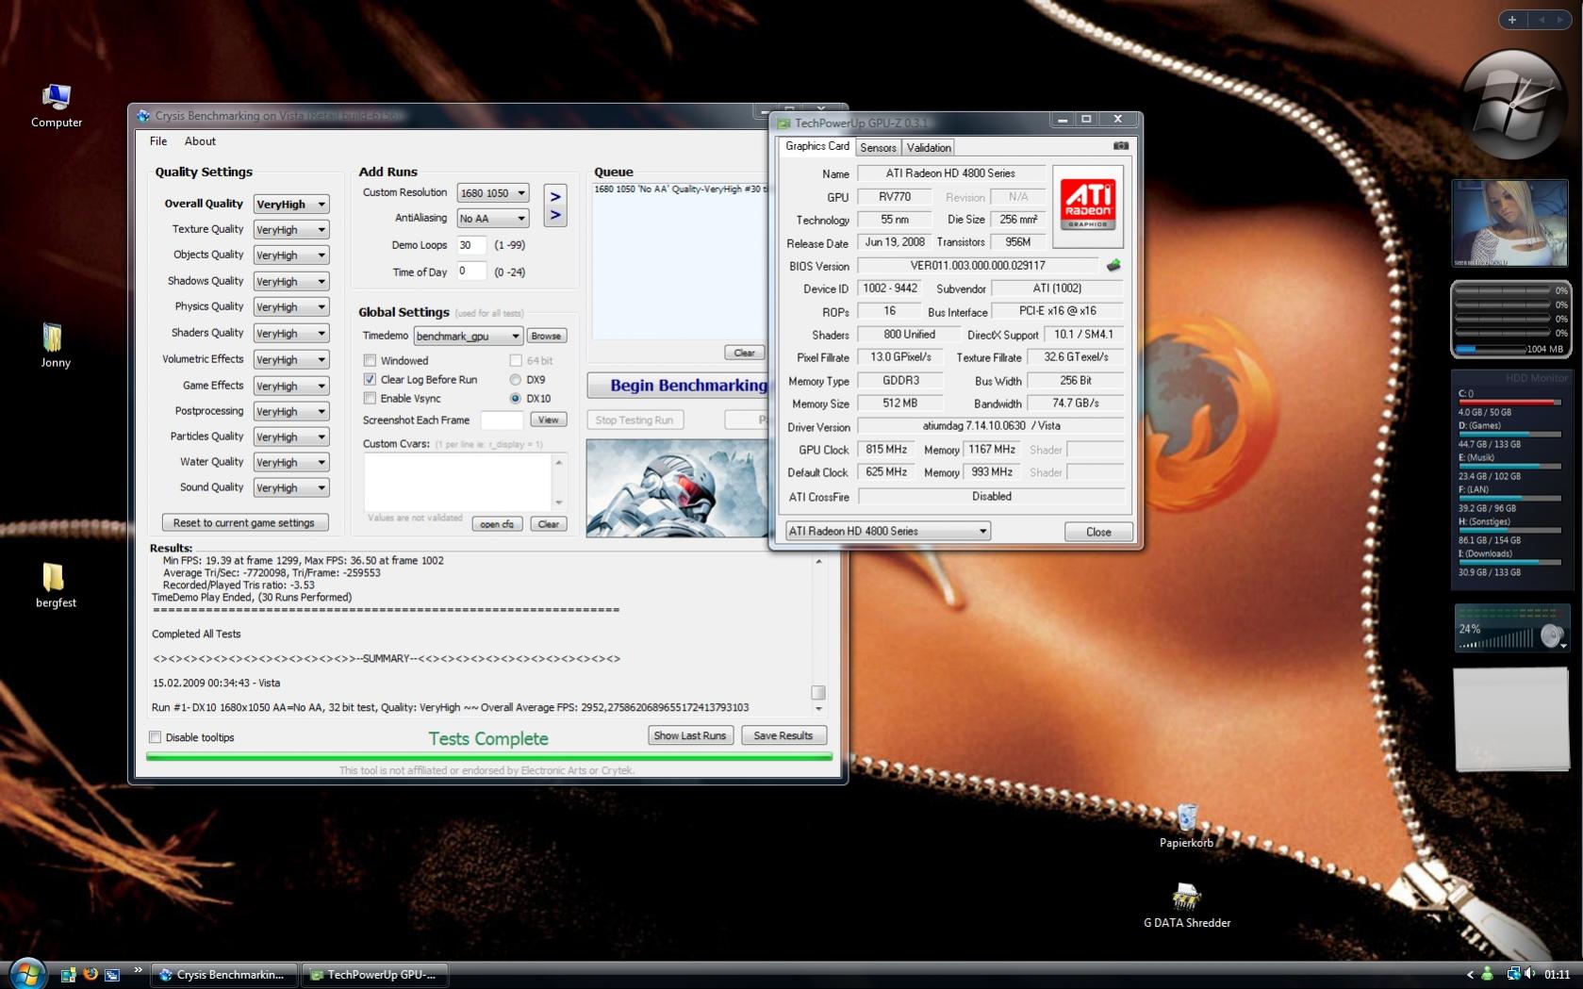Open the Windows Start orb
This screenshot has height=989, width=1583.
[26, 973]
